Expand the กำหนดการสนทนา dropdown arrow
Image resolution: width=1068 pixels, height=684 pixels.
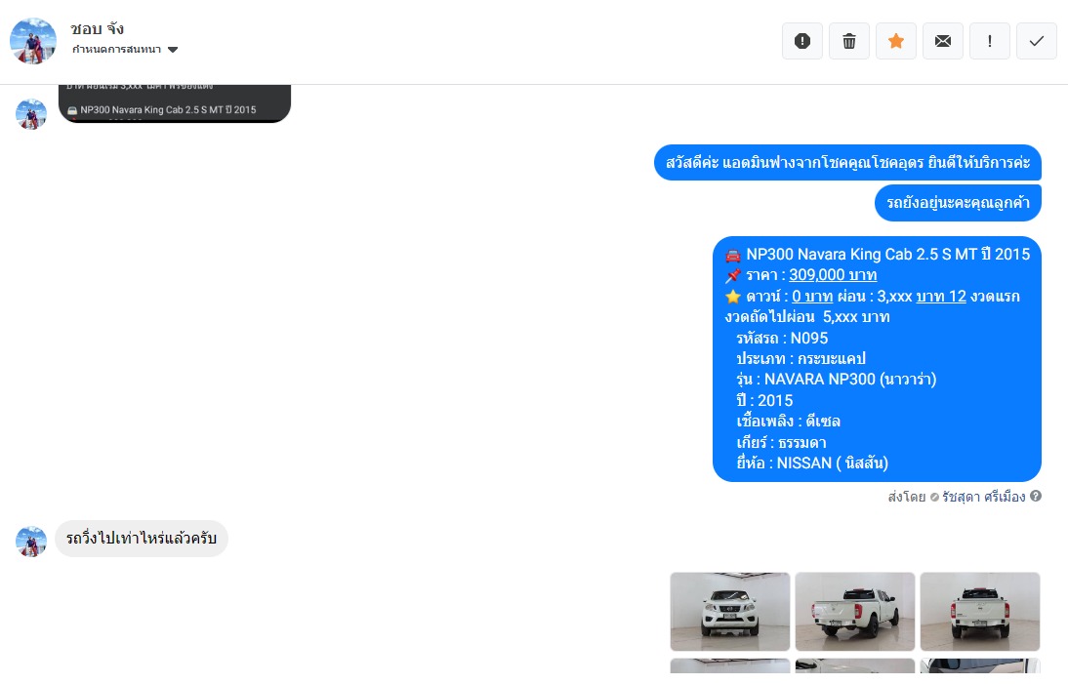[173, 50]
